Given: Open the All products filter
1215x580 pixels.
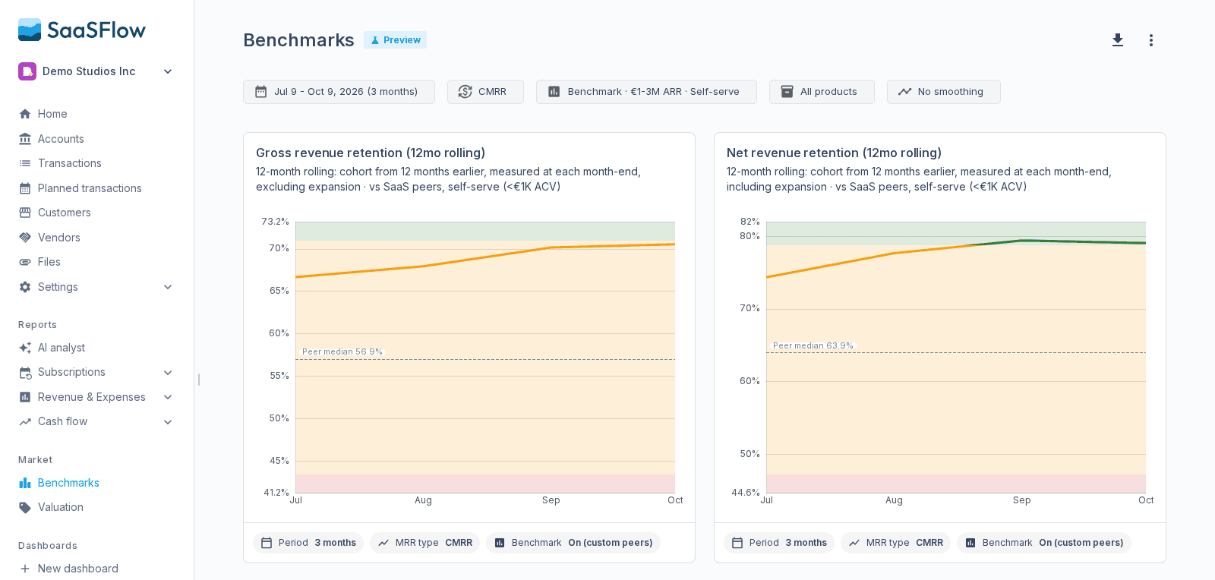Looking at the screenshot, I should point(822,92).
